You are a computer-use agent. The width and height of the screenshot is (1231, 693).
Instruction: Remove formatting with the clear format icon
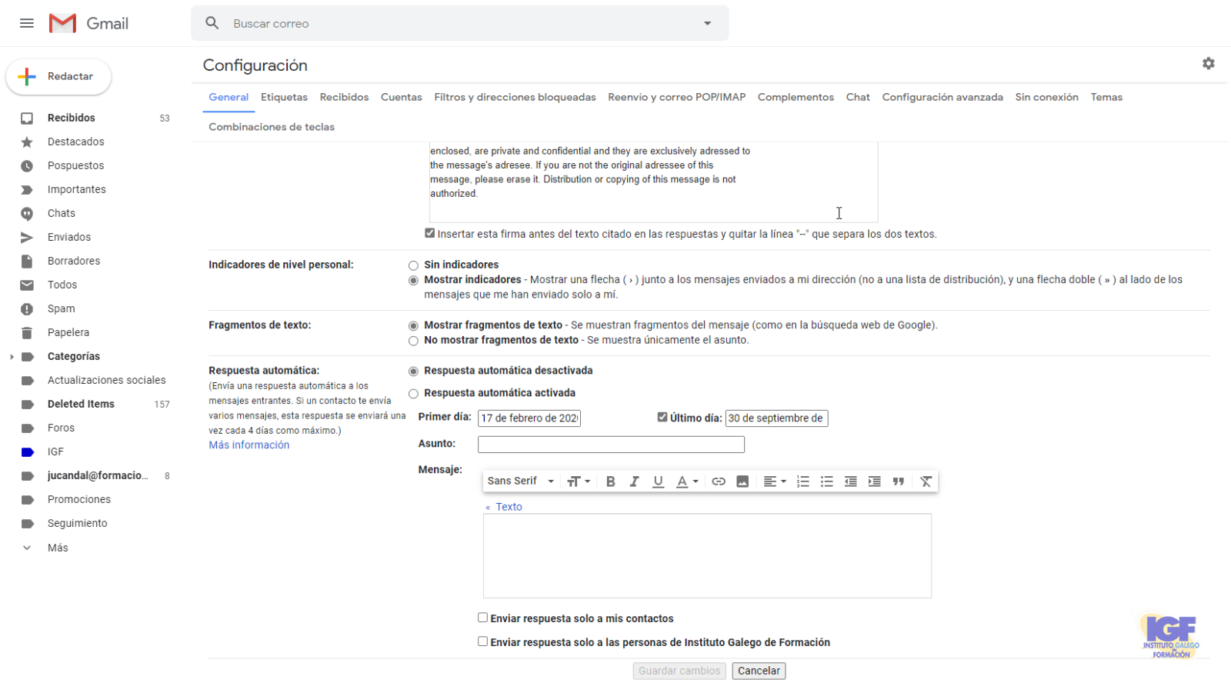926,481
